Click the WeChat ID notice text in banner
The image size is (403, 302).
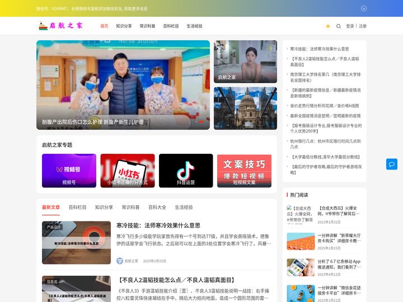[x=92, y=8]
